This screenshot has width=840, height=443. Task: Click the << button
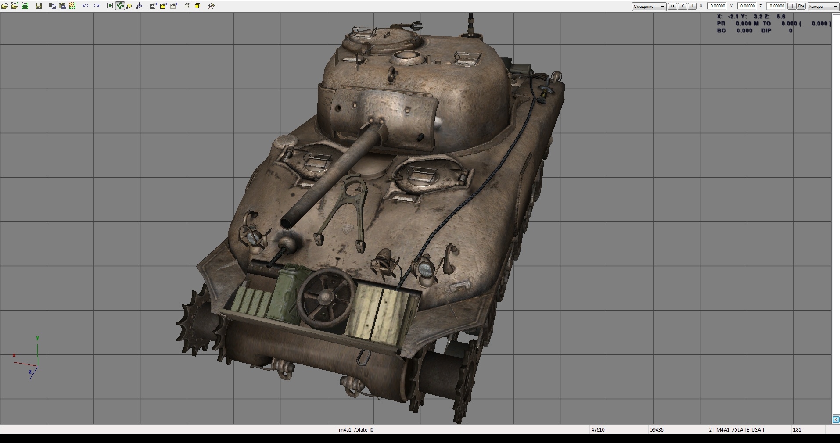click(x=672, y=6)
